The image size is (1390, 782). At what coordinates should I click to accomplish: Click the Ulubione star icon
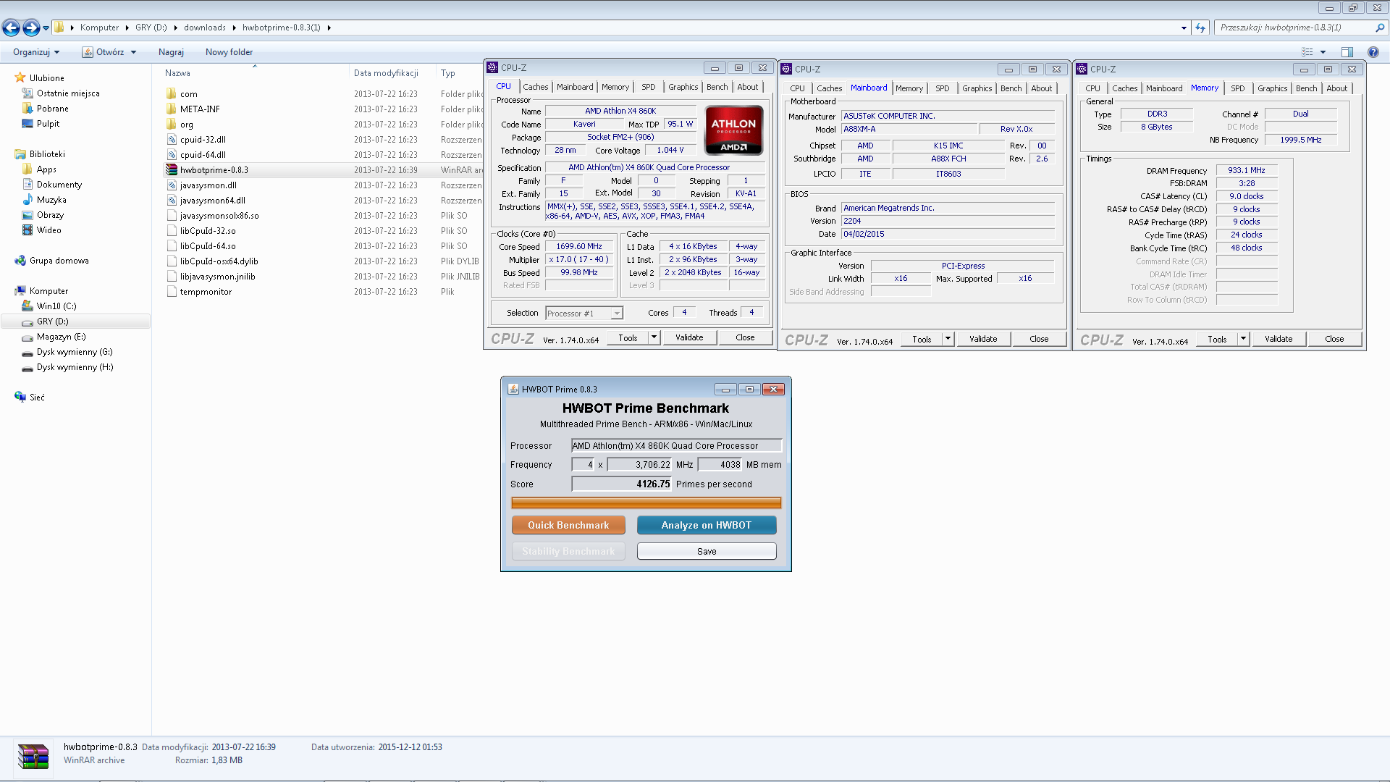pyautogui.click(x=20, y=77)
